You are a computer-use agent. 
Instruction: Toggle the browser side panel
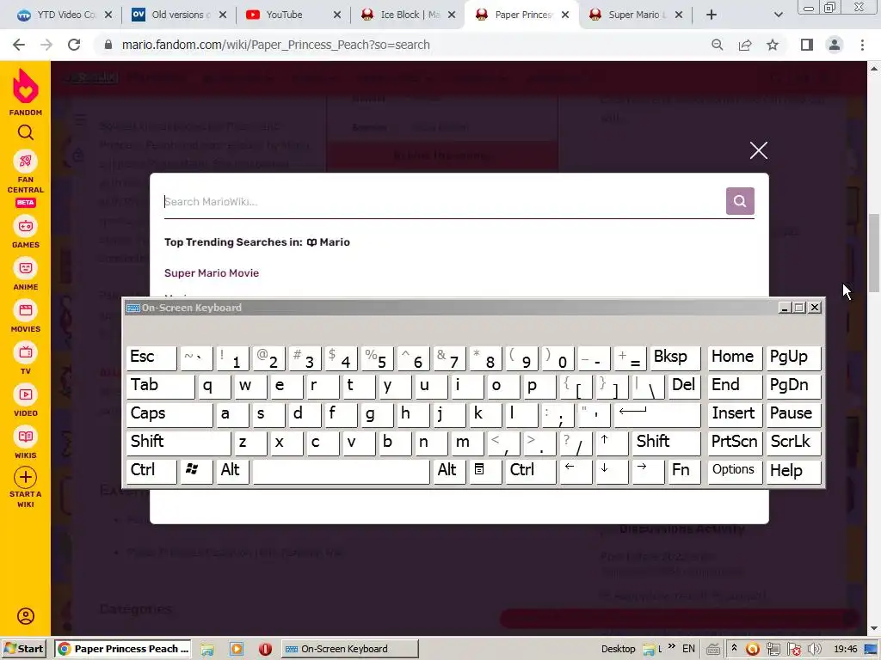pyautogui.click(x=807, y=45)
